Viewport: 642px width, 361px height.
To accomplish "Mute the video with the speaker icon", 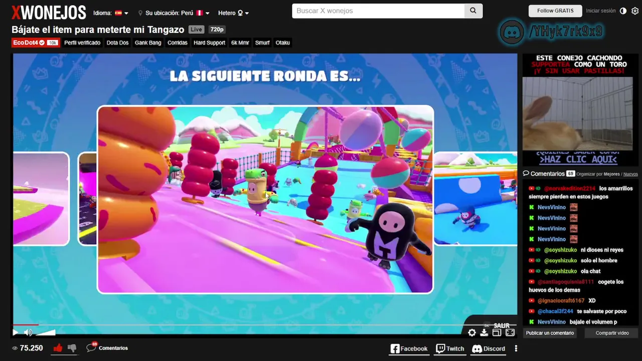I will tap(28, 332).
